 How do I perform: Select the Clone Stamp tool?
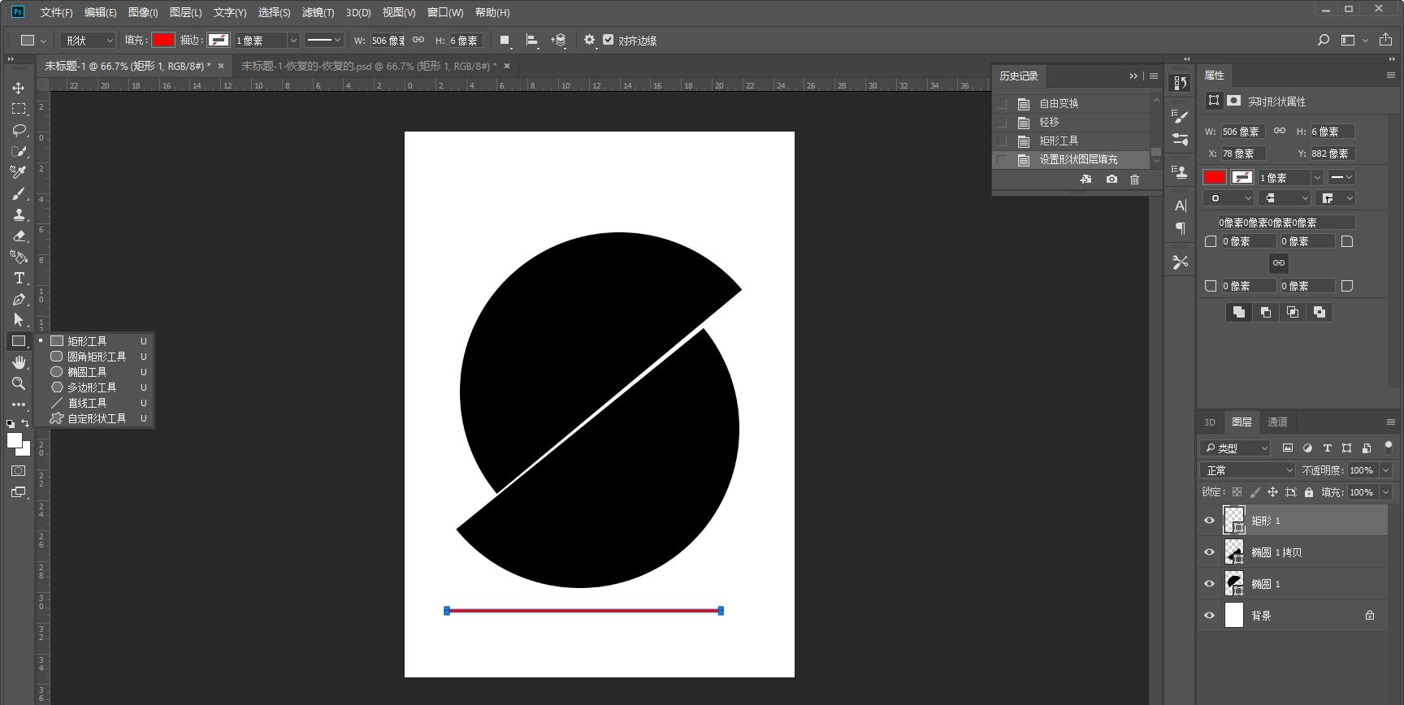click(18, 214)
